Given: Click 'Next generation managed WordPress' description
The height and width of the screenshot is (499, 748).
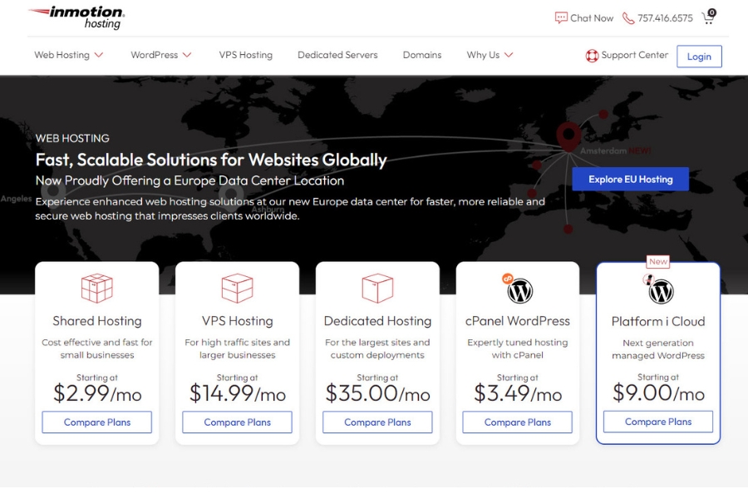Looking at the screenshot, I should click(658, 349).
